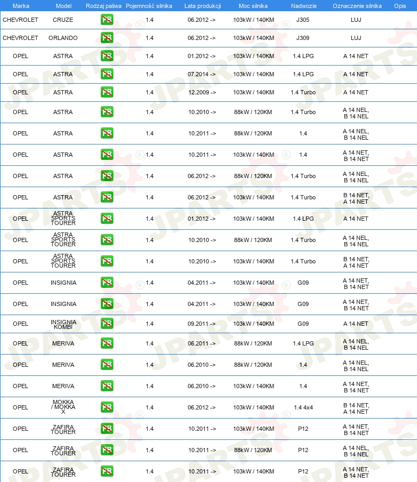Viewport: 417px width, 482px height.
Task: Click 06.2012 -> in the Chevrolet Cruze row
Action: point(202,20)
